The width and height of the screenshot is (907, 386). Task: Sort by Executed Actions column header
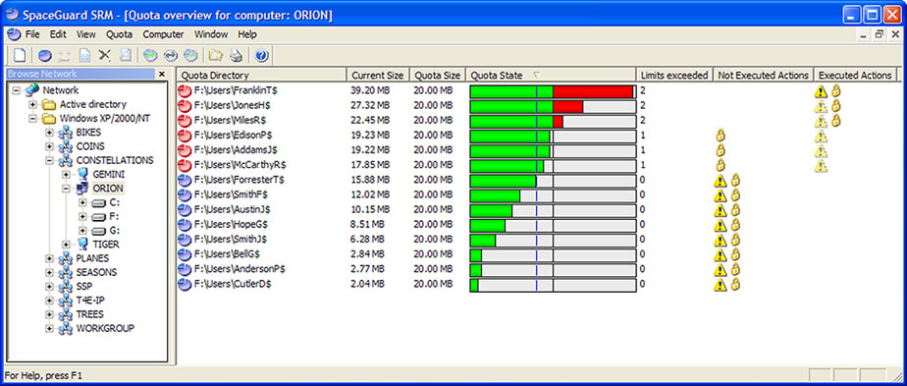tap(855, 76)
